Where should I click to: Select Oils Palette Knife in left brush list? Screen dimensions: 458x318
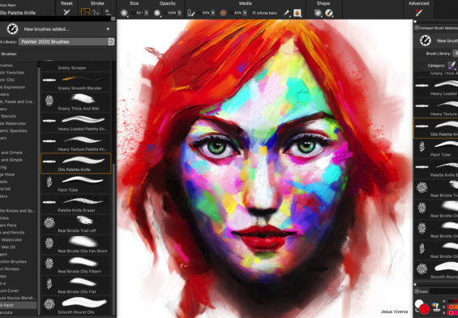pyautogui.click(x=75, y=163)
